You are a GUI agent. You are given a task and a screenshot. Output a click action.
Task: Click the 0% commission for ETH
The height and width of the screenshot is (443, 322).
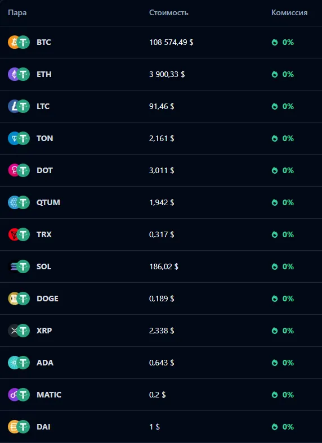288,74
